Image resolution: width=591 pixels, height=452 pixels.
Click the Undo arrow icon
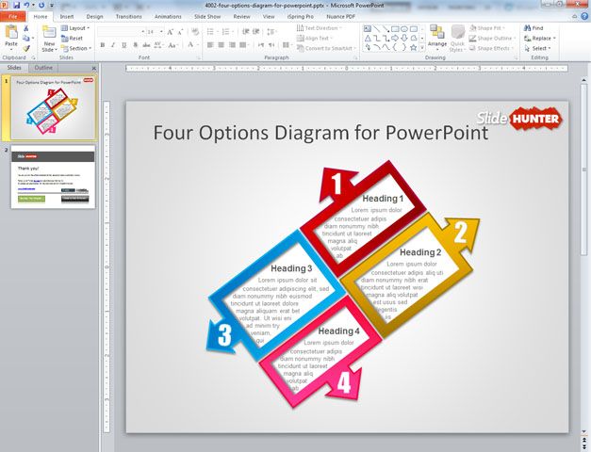click(26, 6)
